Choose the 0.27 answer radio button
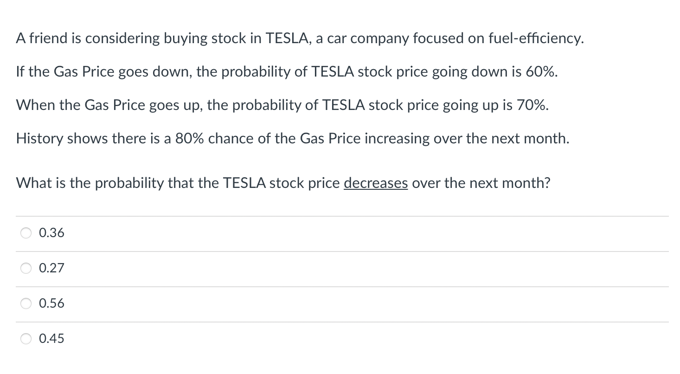Image resolution: width=680 pixels, height=374 pixels. click(x=26, y=269)
